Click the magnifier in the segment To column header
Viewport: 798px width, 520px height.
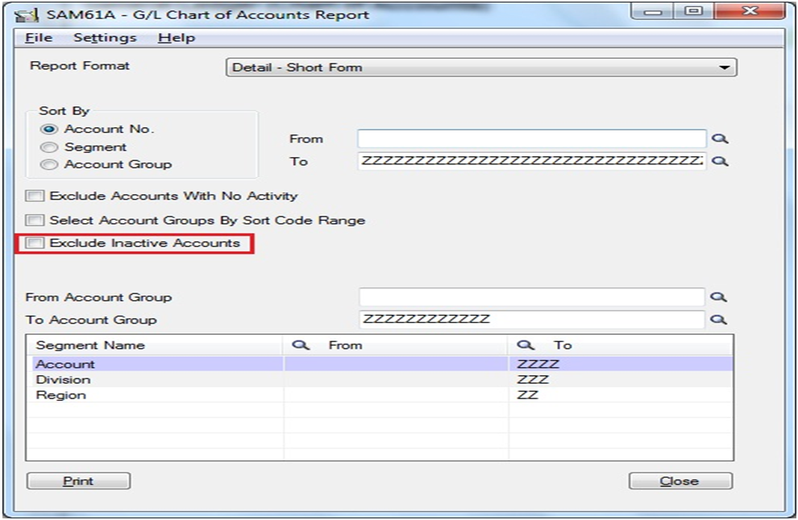coord(526,345)
